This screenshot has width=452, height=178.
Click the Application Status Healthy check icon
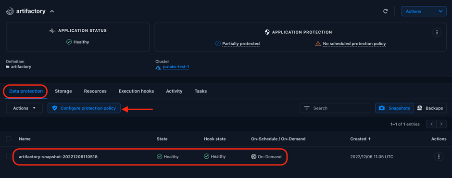tap(69, 42)
